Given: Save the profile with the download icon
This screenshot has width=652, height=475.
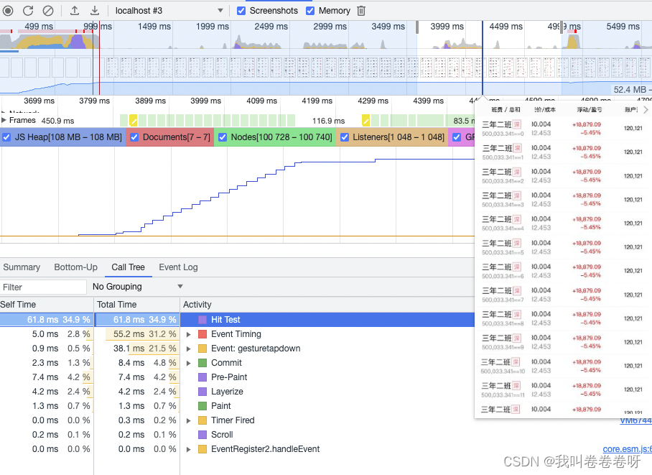Looking at the screenshot, I should pyautogui.click(x=95, y=10).
